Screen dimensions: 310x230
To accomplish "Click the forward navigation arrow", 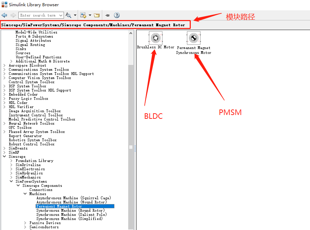I will click(13, 15).
